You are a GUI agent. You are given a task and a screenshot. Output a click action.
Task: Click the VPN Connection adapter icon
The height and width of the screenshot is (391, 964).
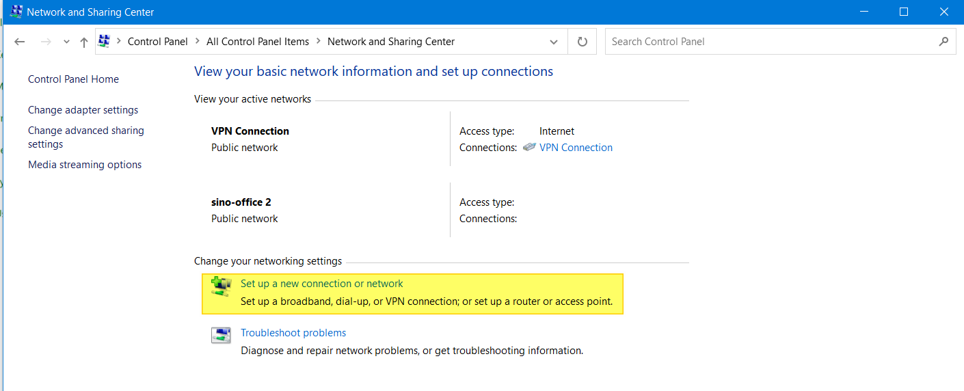point(529,147)
